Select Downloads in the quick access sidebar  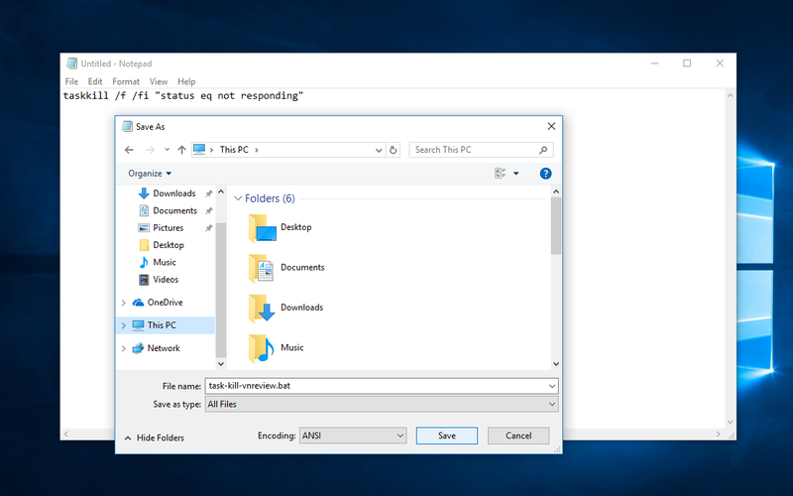coord(174,193)
